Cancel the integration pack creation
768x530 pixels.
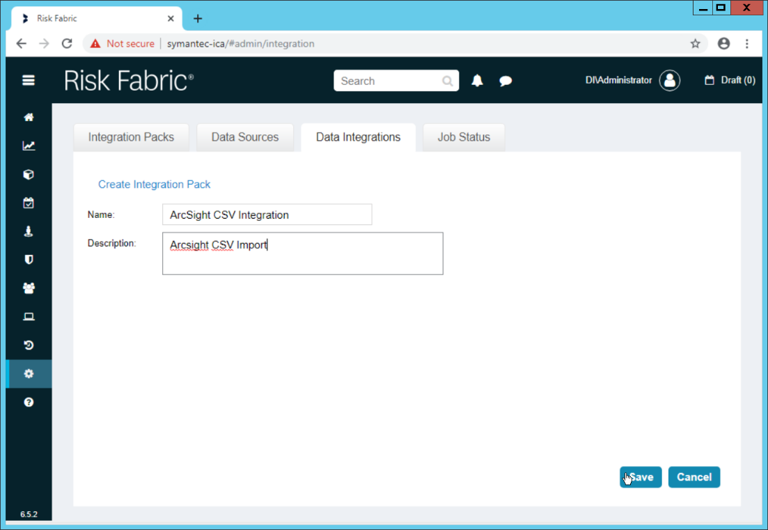pyautogui.click(x=694, y=477)
